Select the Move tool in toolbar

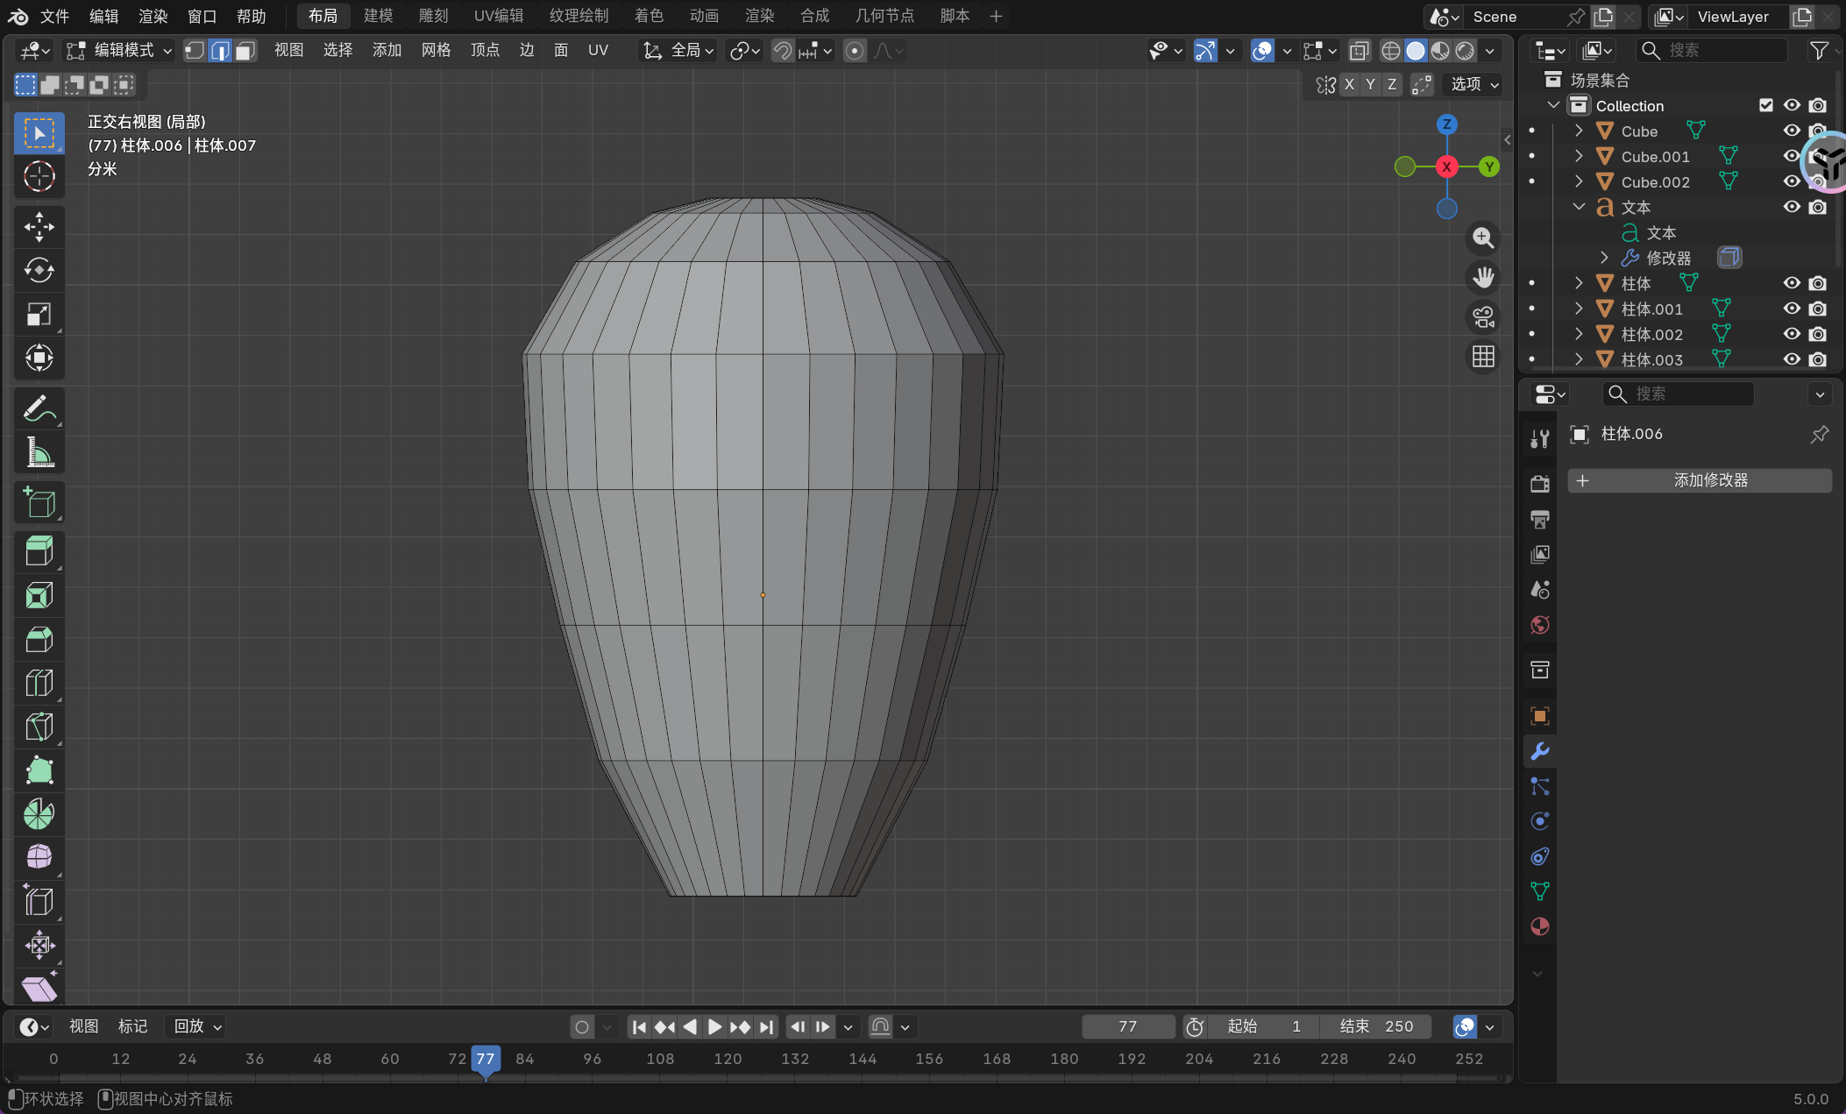click(39, 227)
